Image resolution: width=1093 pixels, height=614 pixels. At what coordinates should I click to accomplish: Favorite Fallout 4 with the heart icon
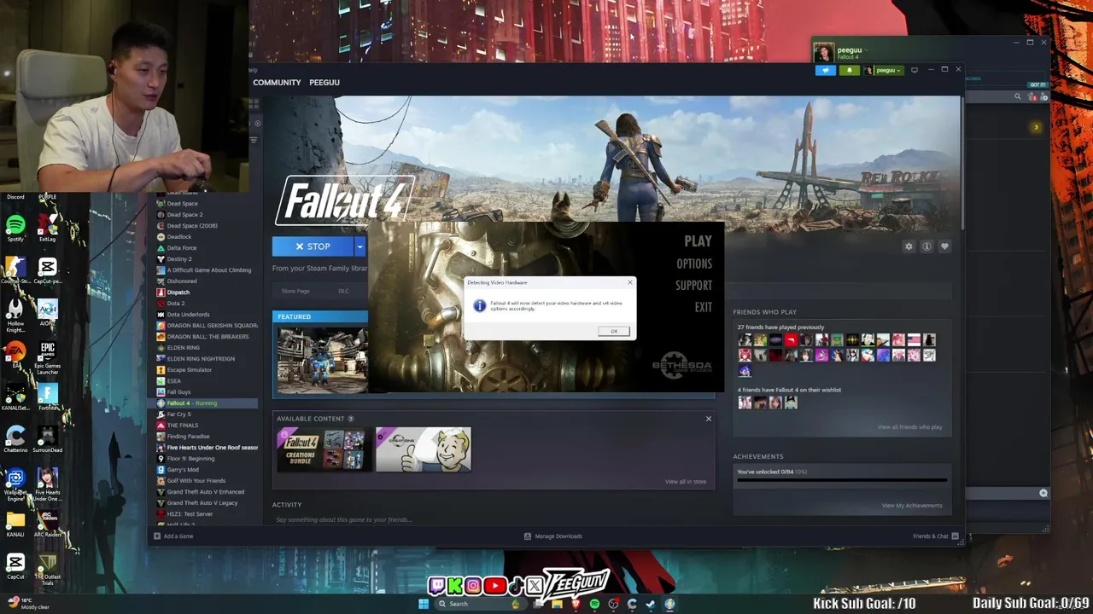(x=944, y=246)
